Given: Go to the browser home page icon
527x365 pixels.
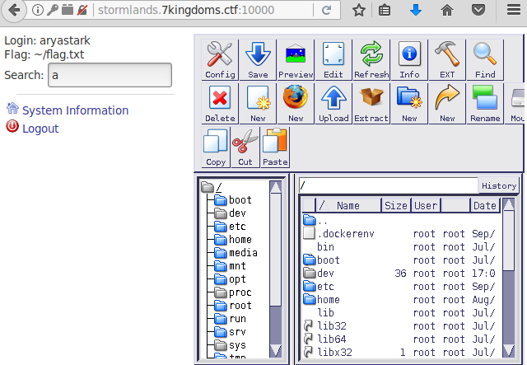Looking at the screenshot, I should 446,10.
